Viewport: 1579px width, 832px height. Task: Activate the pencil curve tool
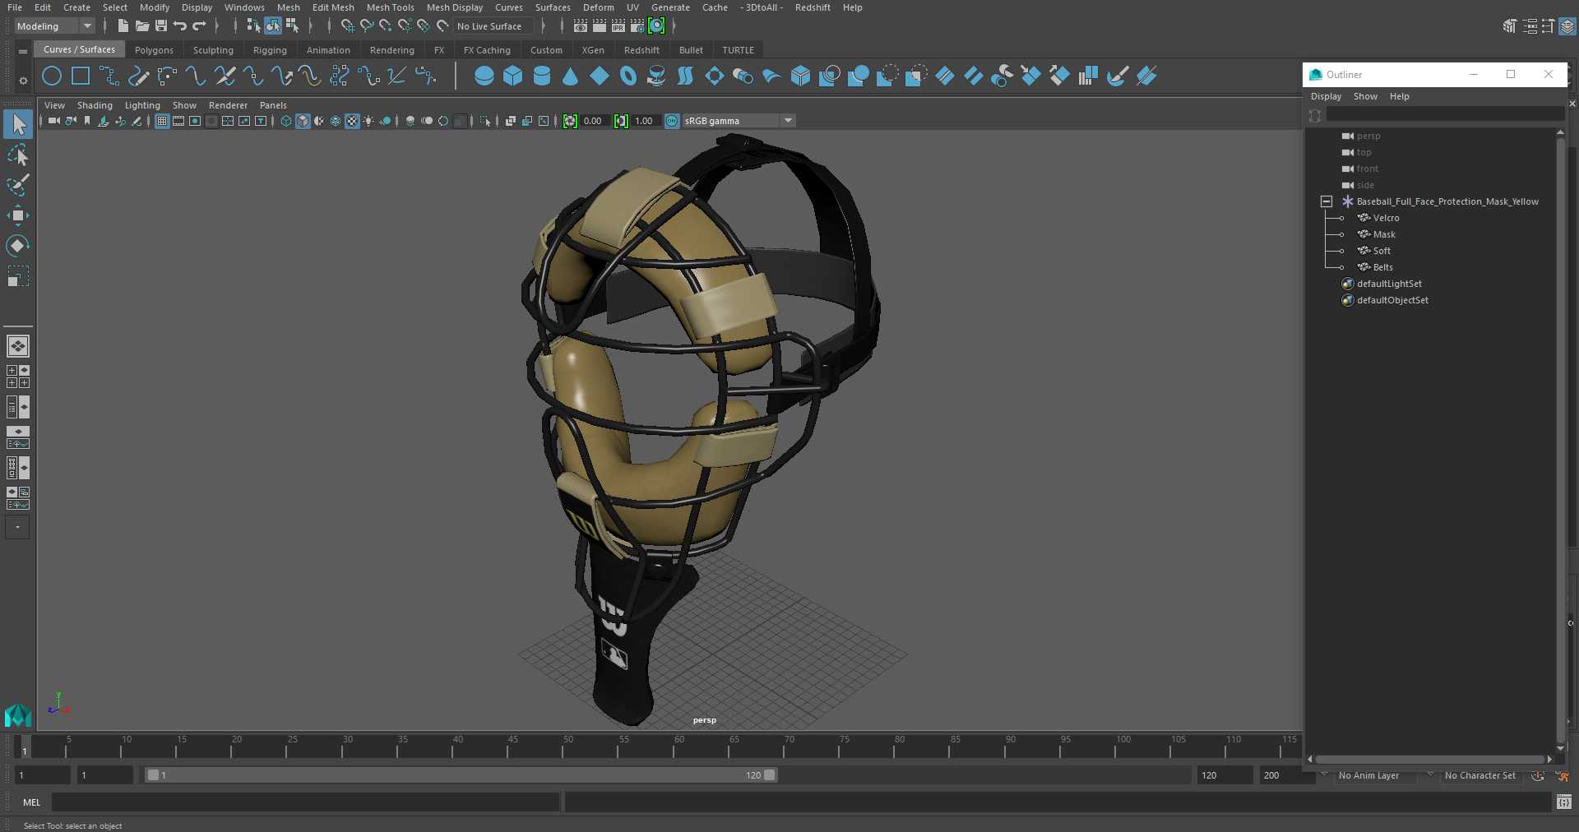(138, 76)
